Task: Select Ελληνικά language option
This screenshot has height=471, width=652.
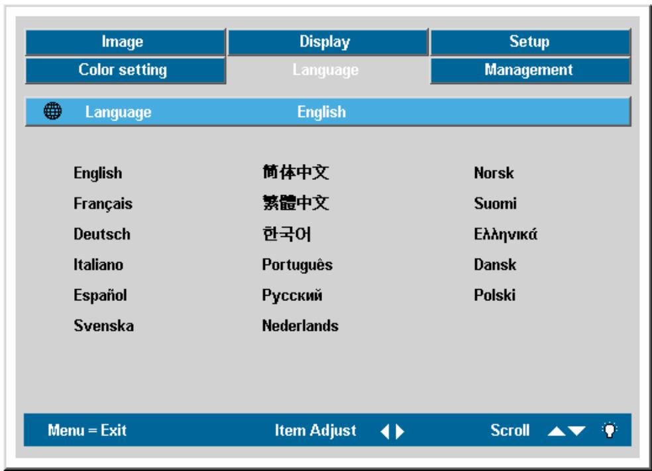Action: click(x=506, y=234)
